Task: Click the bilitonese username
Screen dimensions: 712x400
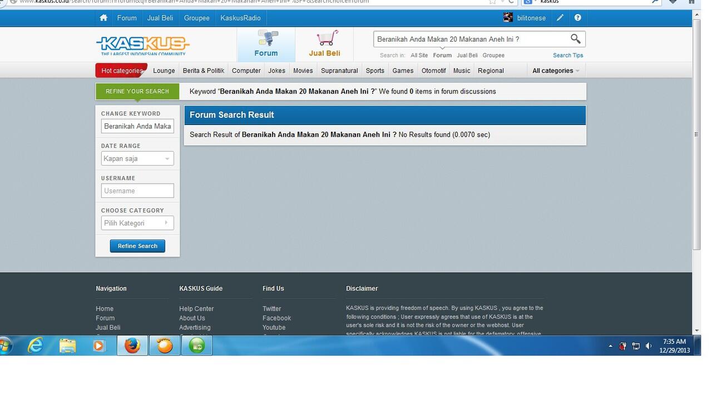Action: point(531,18)
